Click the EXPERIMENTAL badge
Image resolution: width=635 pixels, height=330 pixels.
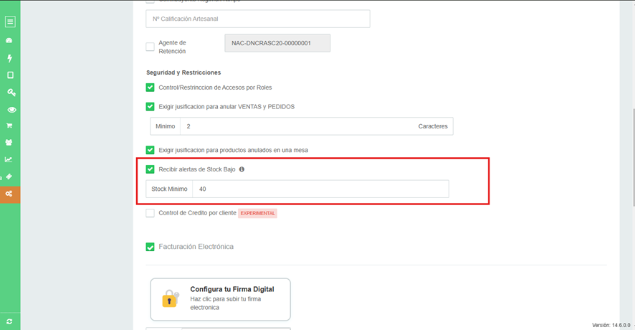point(257,213)
